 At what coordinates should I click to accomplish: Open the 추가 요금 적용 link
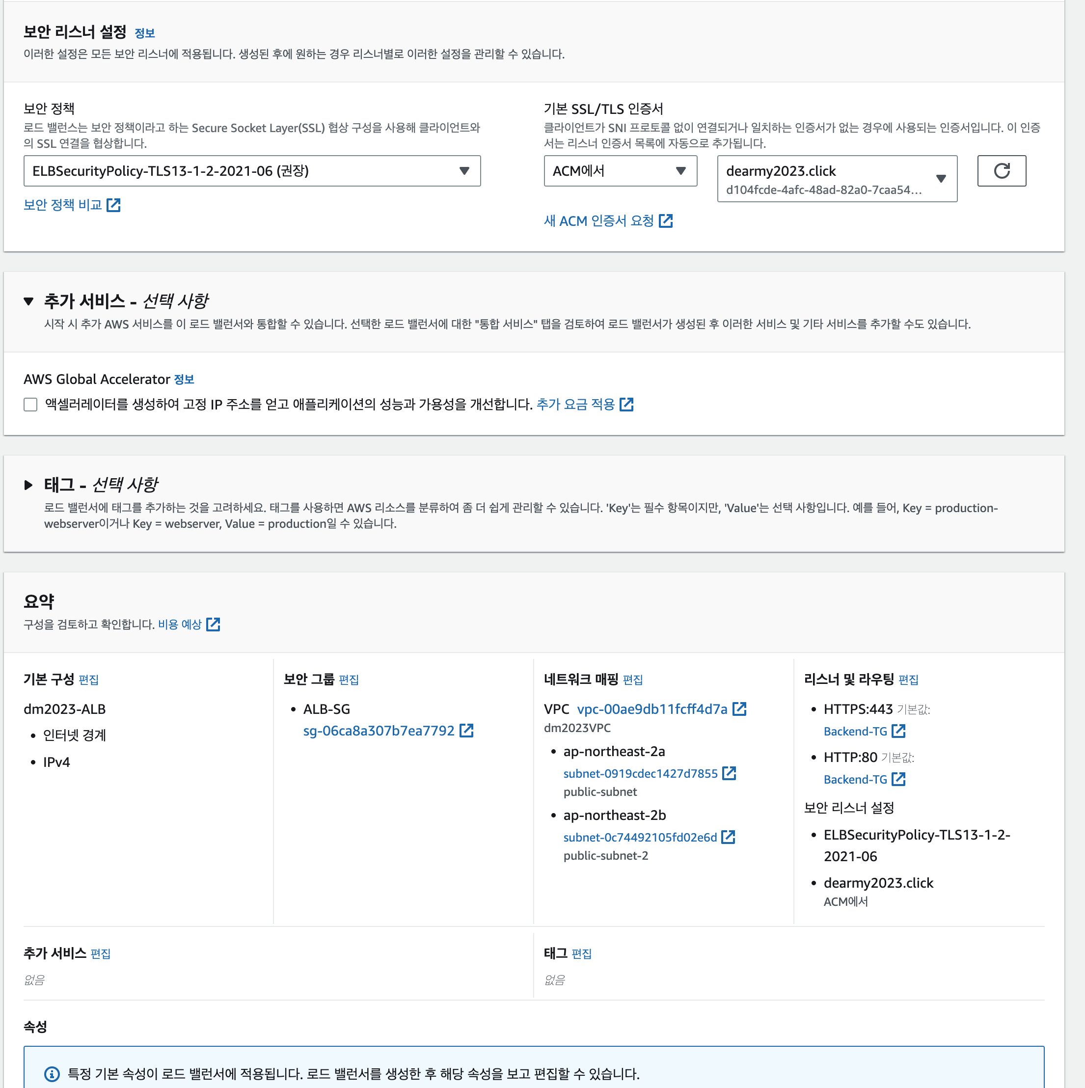tap(575, 405)
